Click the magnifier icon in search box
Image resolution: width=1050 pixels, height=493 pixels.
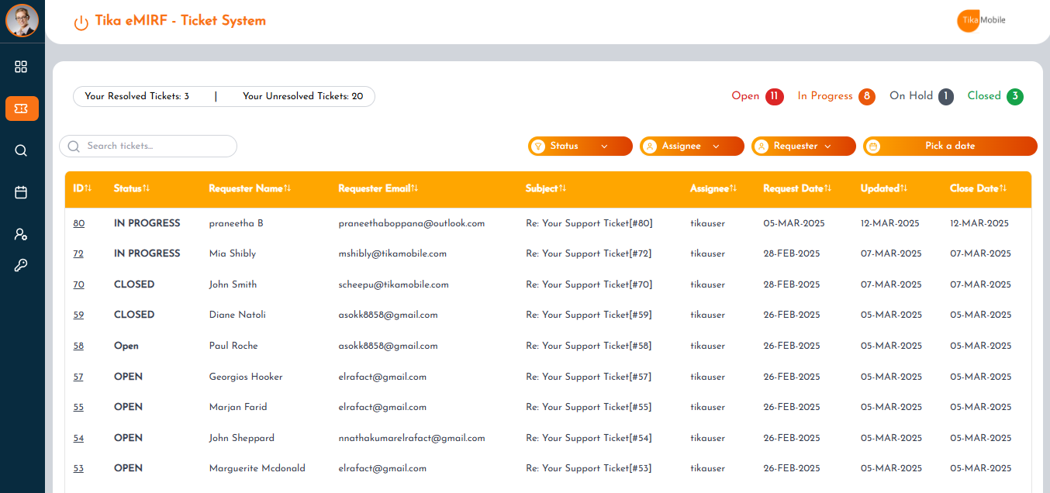pyautogui.click(x=74, y=147)
